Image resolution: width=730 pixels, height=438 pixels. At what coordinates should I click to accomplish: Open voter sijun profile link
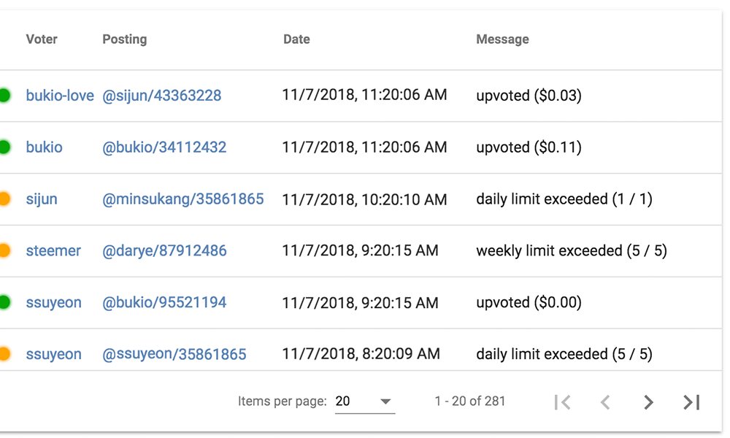point(42,199)
